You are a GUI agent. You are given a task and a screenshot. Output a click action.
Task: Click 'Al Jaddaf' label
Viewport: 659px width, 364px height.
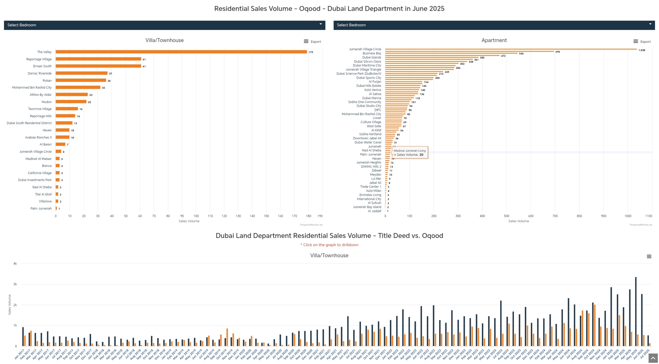point(374,211)
